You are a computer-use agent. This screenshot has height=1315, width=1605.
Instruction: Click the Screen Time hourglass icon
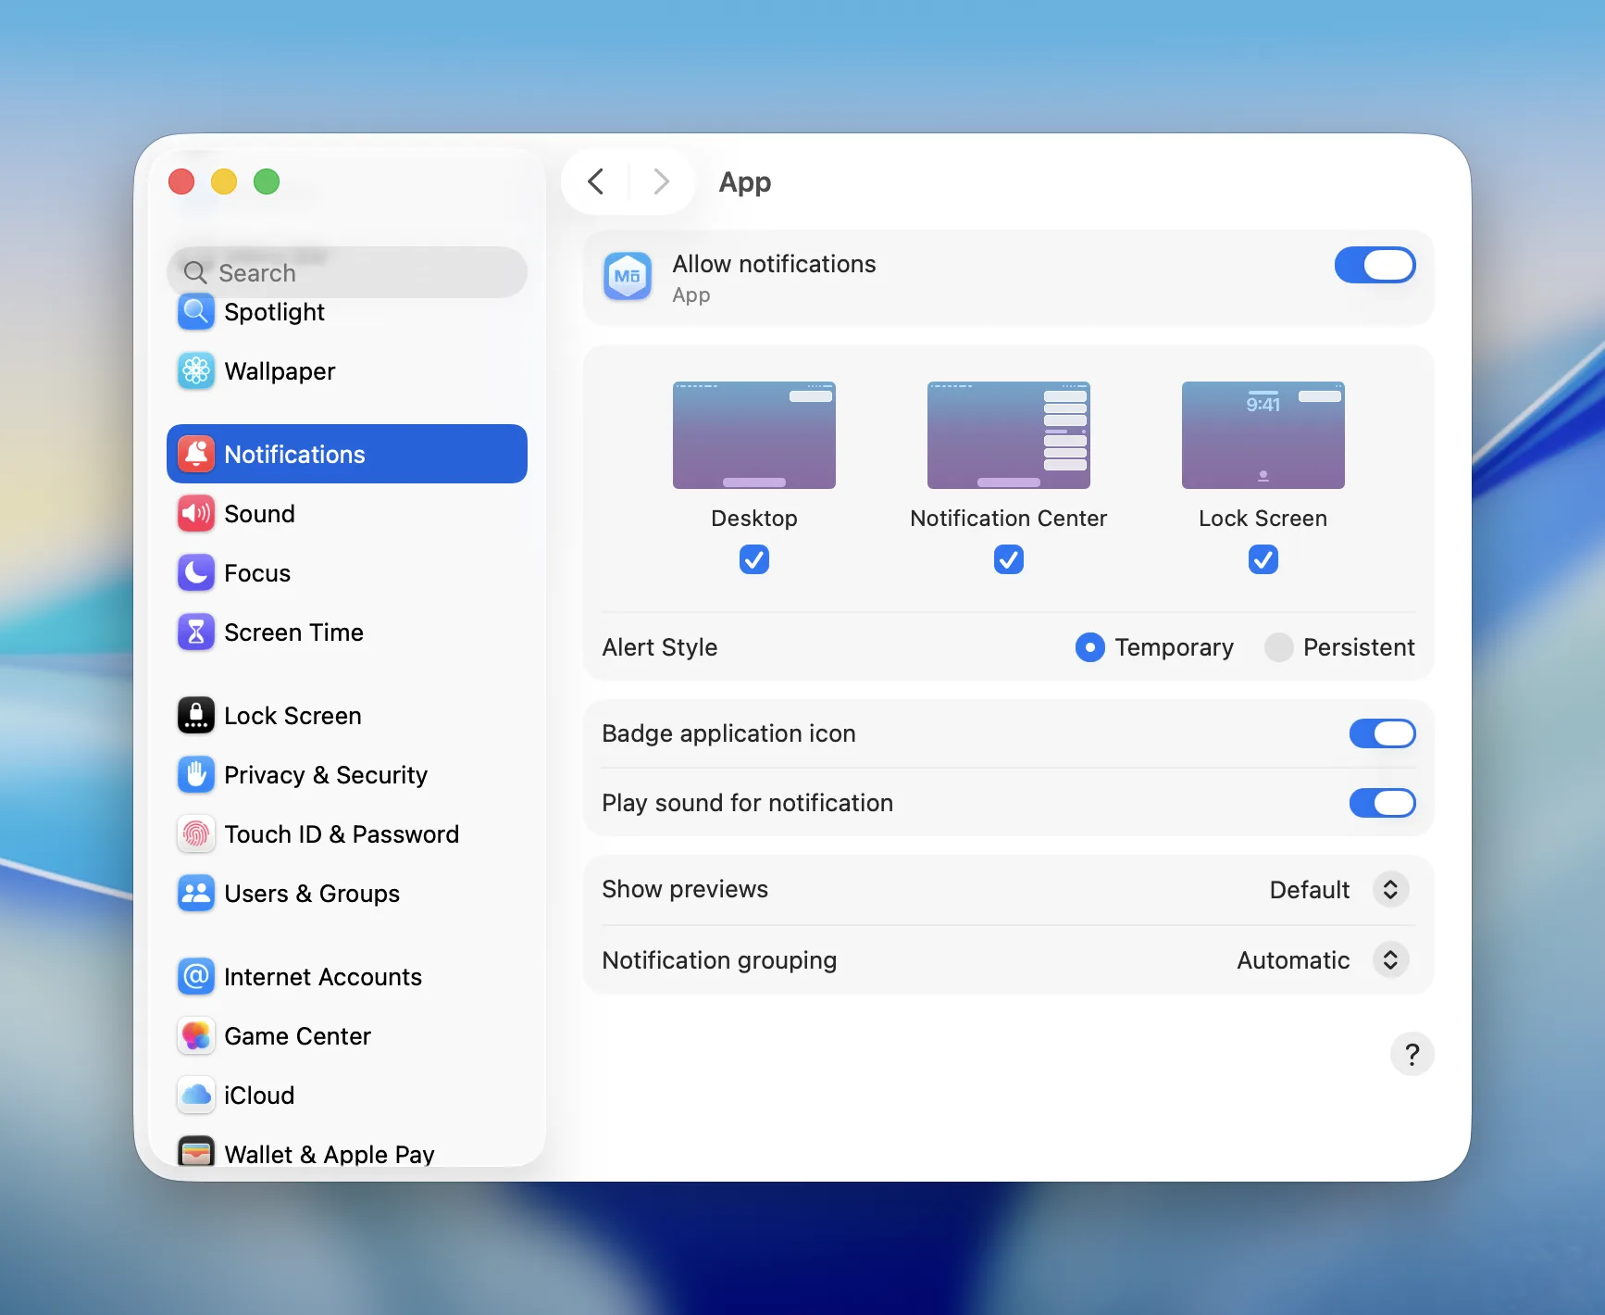tap(195, 632)
